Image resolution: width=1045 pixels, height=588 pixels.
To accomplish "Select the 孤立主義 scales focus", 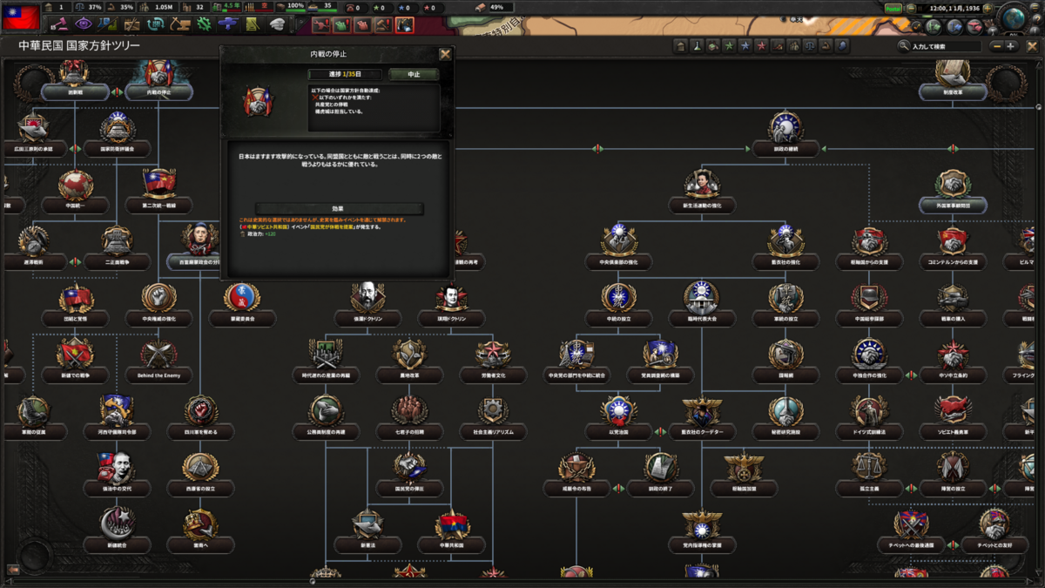I will pos(869,473).
